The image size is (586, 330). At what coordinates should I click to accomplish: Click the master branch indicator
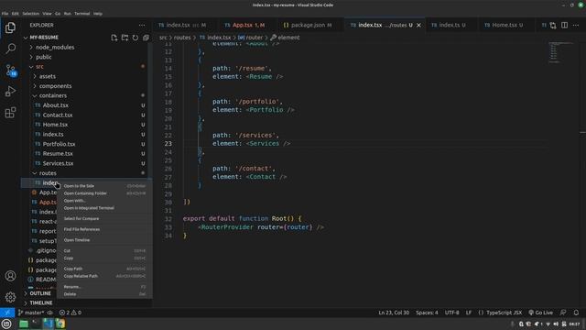pyautogui.click(x=31, y=313)
